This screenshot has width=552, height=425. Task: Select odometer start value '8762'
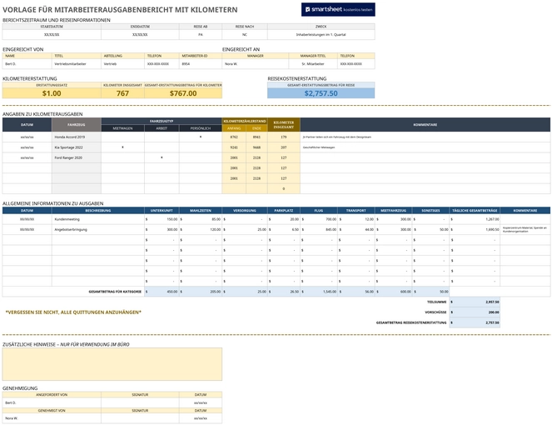(234, 137)
